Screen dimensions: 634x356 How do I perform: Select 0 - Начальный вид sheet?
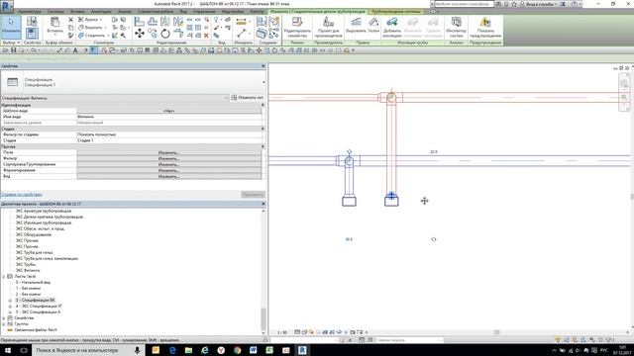coord(33,283)
